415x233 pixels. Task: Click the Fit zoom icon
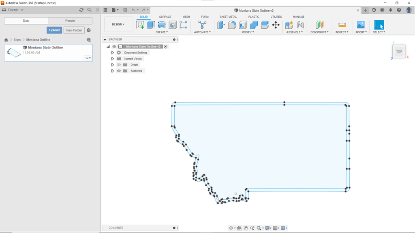259,228
